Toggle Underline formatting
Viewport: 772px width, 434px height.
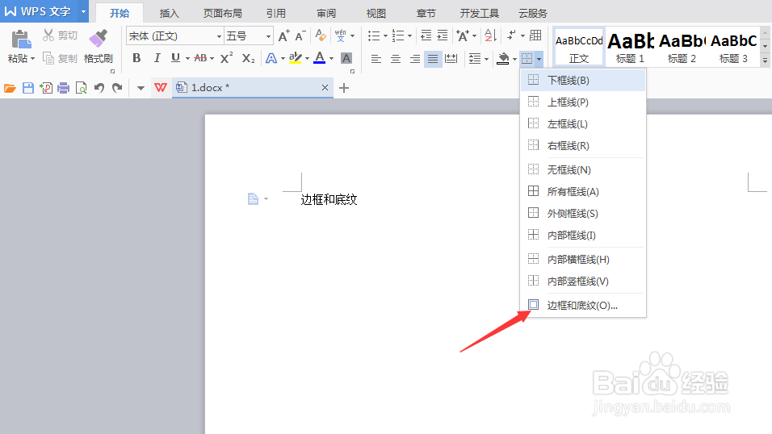coord(175,58)
